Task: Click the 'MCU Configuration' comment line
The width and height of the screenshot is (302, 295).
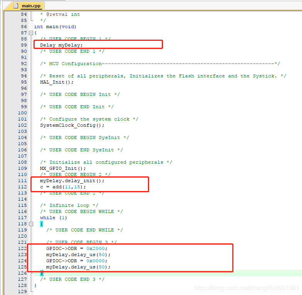Action: coord(160,64)
